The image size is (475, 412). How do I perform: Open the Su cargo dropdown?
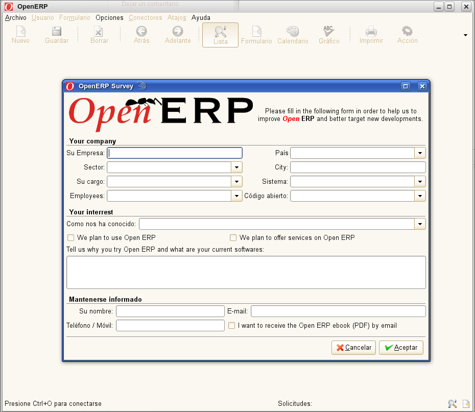[236, 182]
